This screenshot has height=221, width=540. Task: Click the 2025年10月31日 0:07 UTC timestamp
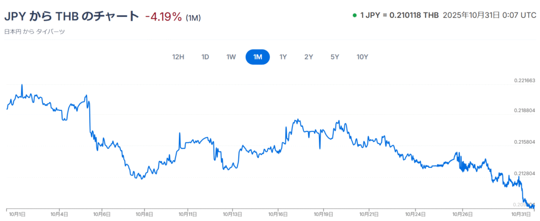(489, 15)
